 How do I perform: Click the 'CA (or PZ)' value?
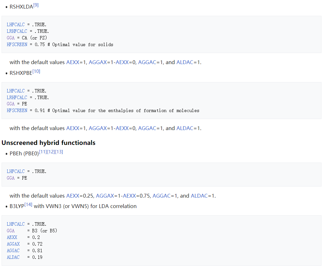click(x=34, y=38)
